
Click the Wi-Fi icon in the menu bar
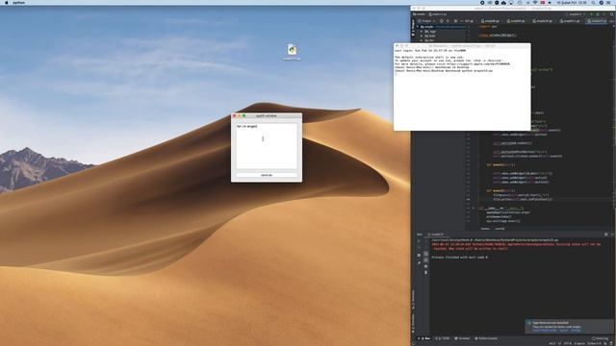[x=535, y=2]
